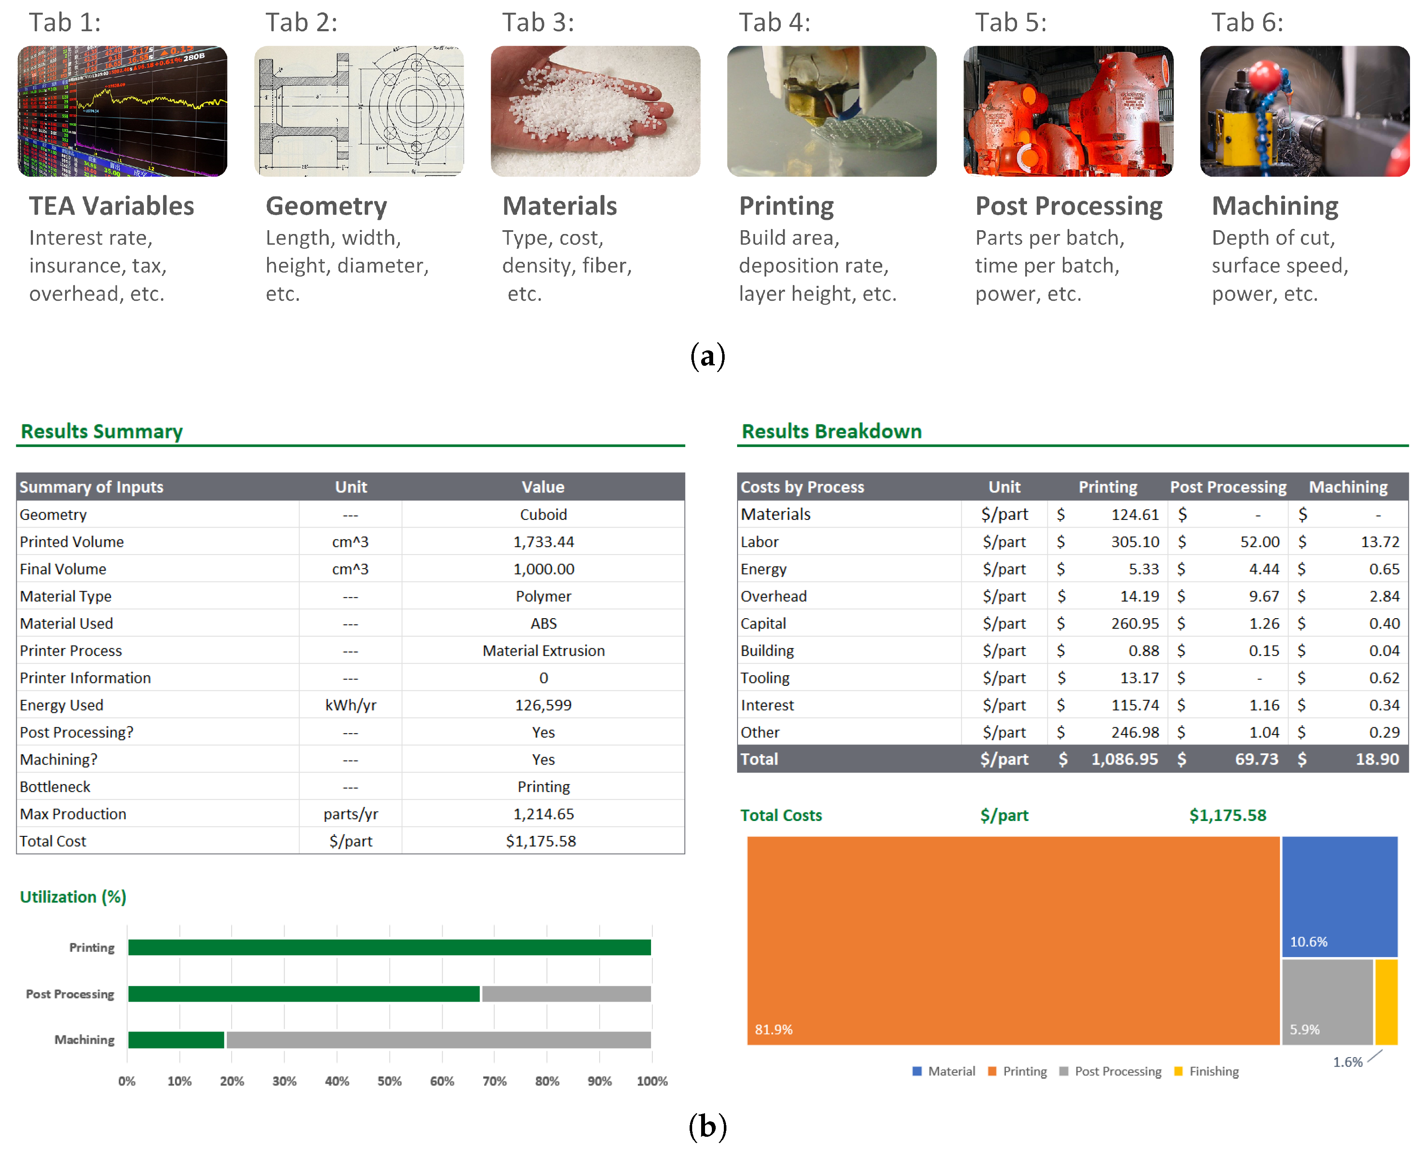Open the Tab 1 label
The width and height of the screenshot is (1425, 1156).
pos(65,23)
